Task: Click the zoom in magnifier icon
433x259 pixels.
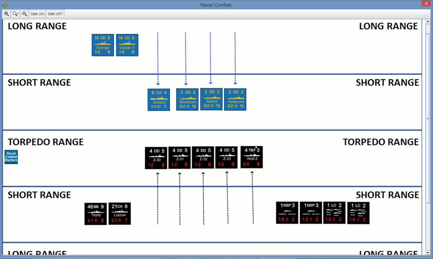Action: point(6,14)
